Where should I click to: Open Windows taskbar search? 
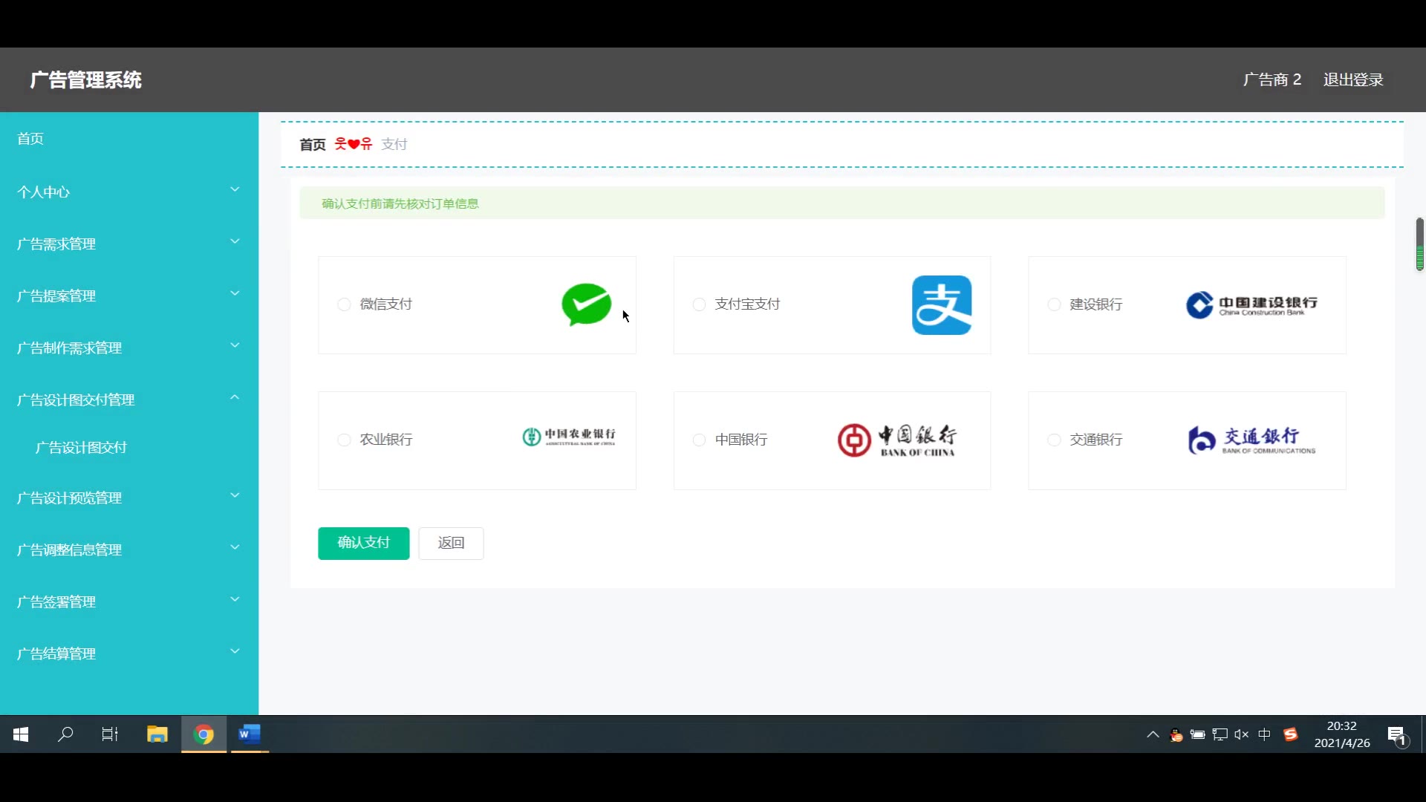pos(65,734)
